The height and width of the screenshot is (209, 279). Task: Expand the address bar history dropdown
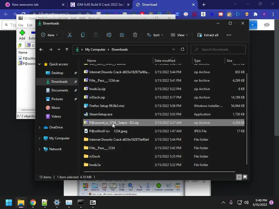pos(174,50)
